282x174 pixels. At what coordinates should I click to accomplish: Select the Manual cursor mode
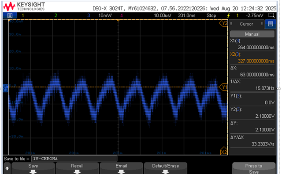252,34
